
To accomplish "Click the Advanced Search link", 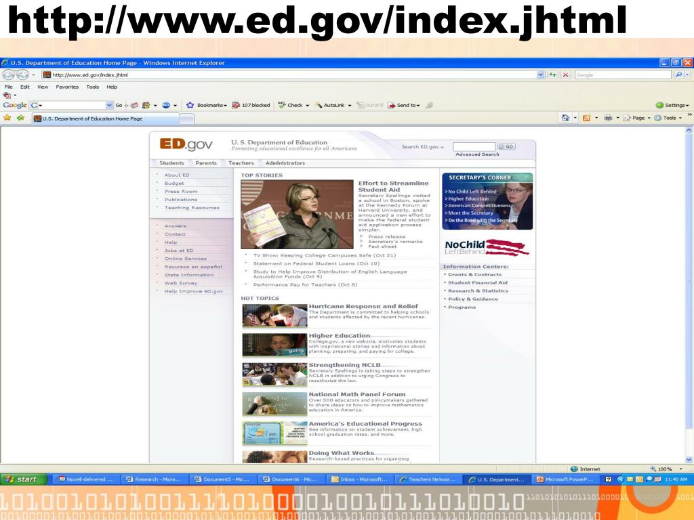I will (476, 154).
